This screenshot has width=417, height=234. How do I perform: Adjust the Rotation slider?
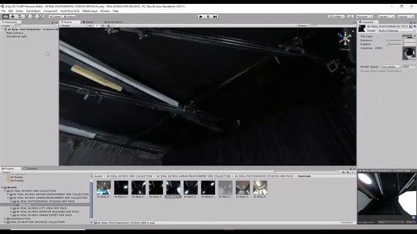pyautogui.click(x=394, y=44)
